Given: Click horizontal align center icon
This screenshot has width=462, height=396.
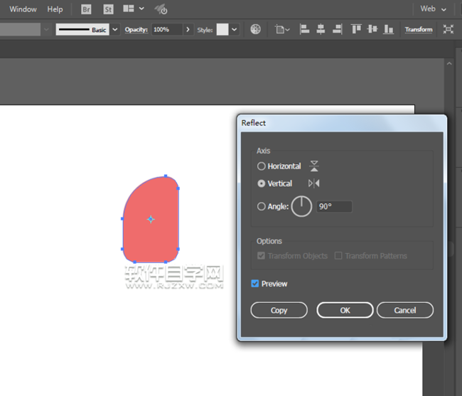Looking at the screenshot, I should click(x=321, y=29).
